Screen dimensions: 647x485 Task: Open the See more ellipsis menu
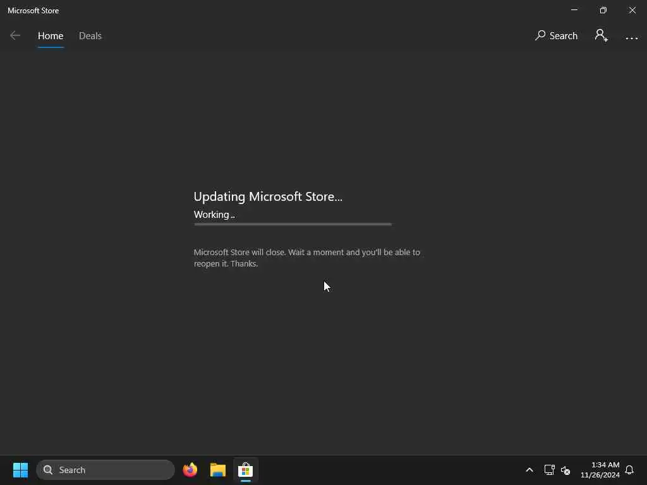pyautogui.click(x=631, y=38)
